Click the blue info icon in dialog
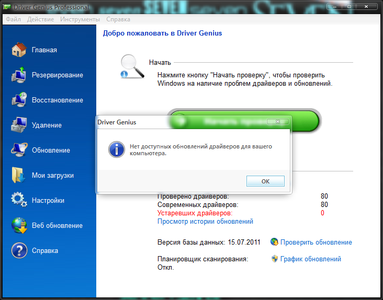The width and height of the screenshot is (383, 300). 117,149
